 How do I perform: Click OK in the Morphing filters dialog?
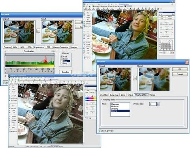pyautogui.click(x=180, y=69)
